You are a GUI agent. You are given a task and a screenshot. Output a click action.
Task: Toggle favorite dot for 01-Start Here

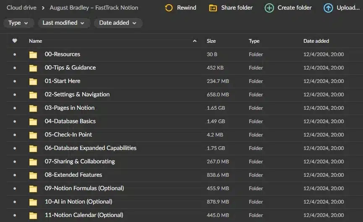[15, 81]
